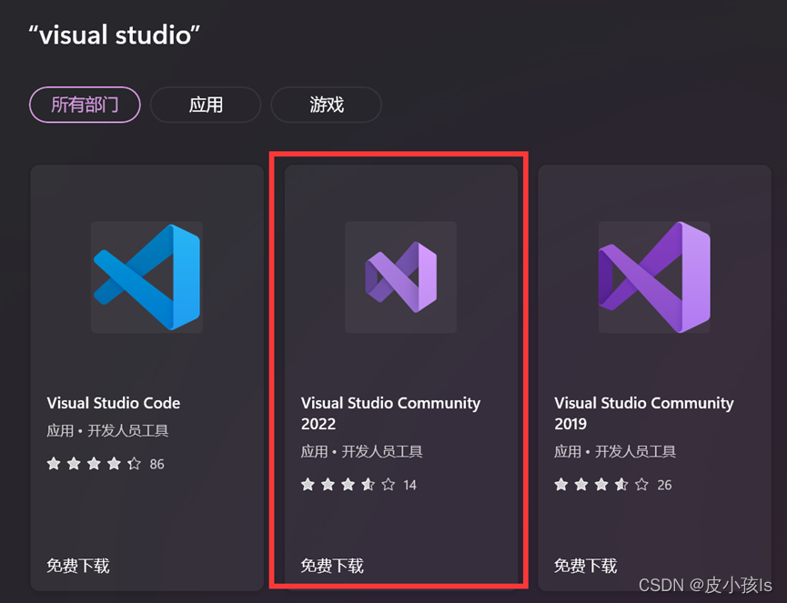Viewport: 787px width, 603px height.
Task: Click the "visual studio" search results heading
Action: coord(115,35)
